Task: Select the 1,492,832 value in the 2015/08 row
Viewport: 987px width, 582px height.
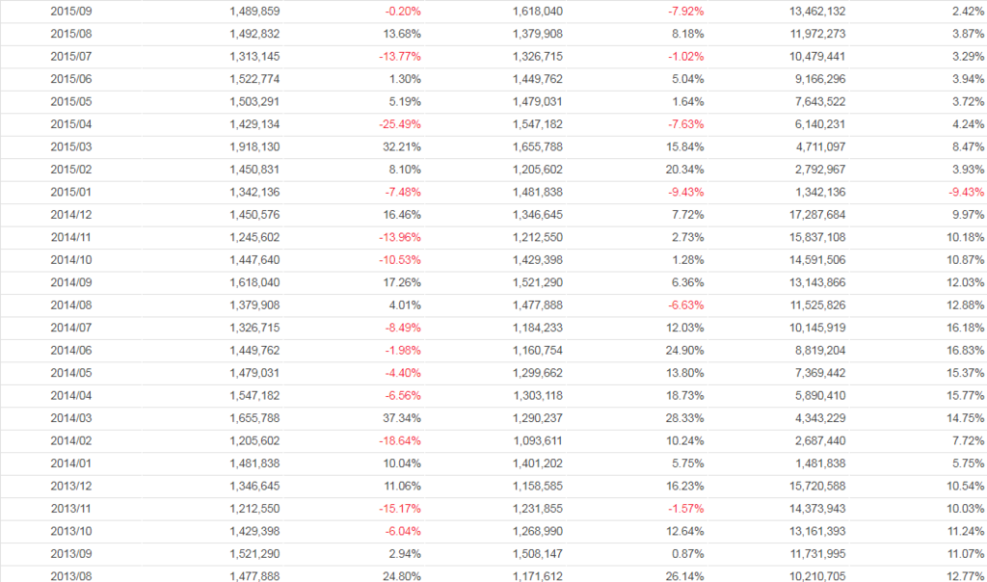Action: pos(254,34)
